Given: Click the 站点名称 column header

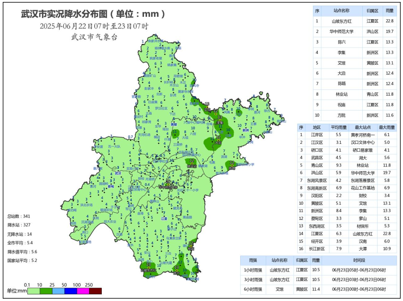Looking at the screenshot, I should click(341, 11).
